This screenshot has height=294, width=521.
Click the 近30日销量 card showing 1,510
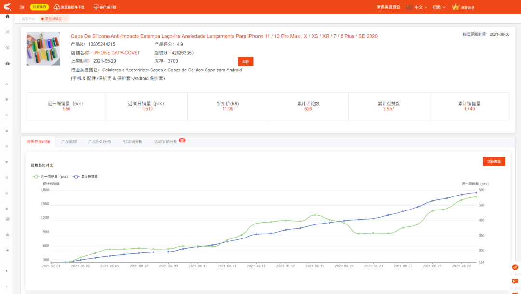147,106
